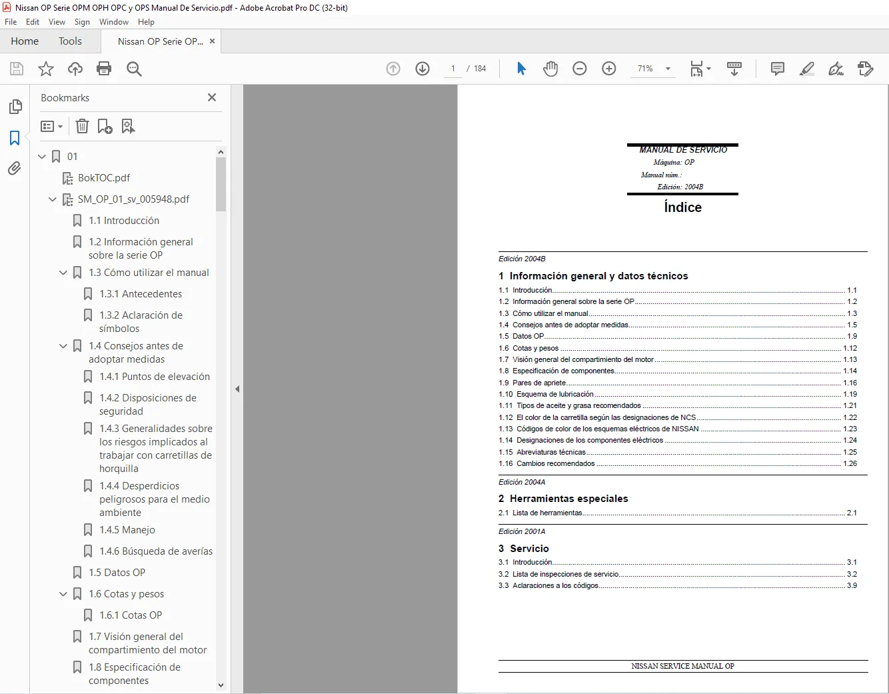Open the File menu
Image resolution: width=889 pixels, height=694 pixels.
pyautogui.click(x=11, y=22)
